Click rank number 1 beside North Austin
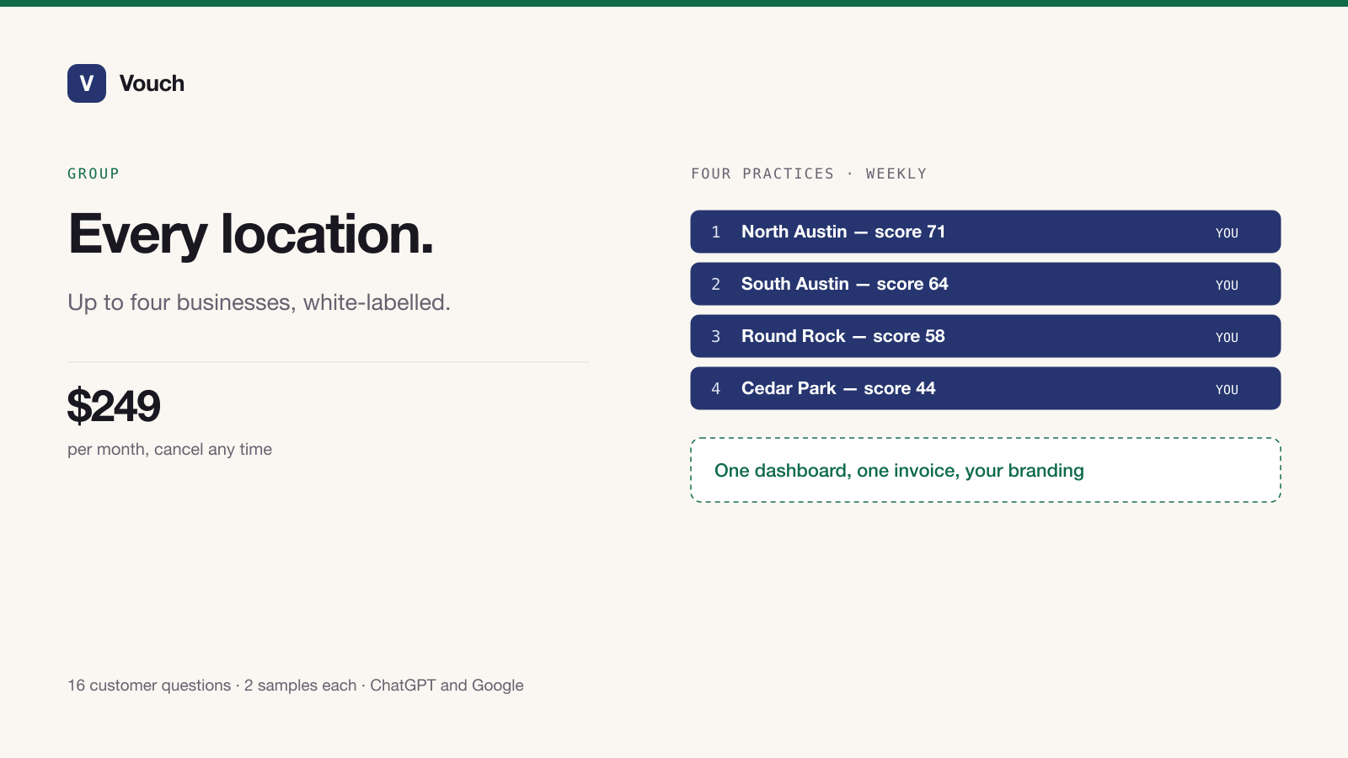1348x758 pixels. [716, 232]
